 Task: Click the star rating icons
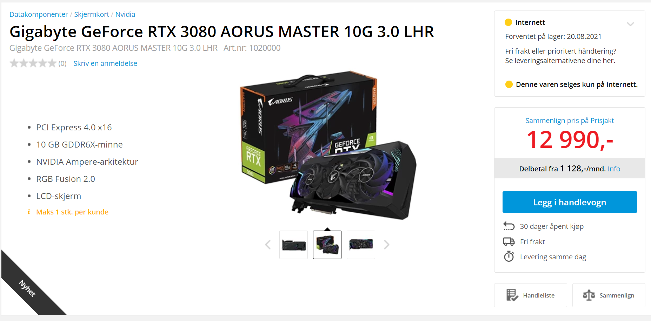(33, 63)
